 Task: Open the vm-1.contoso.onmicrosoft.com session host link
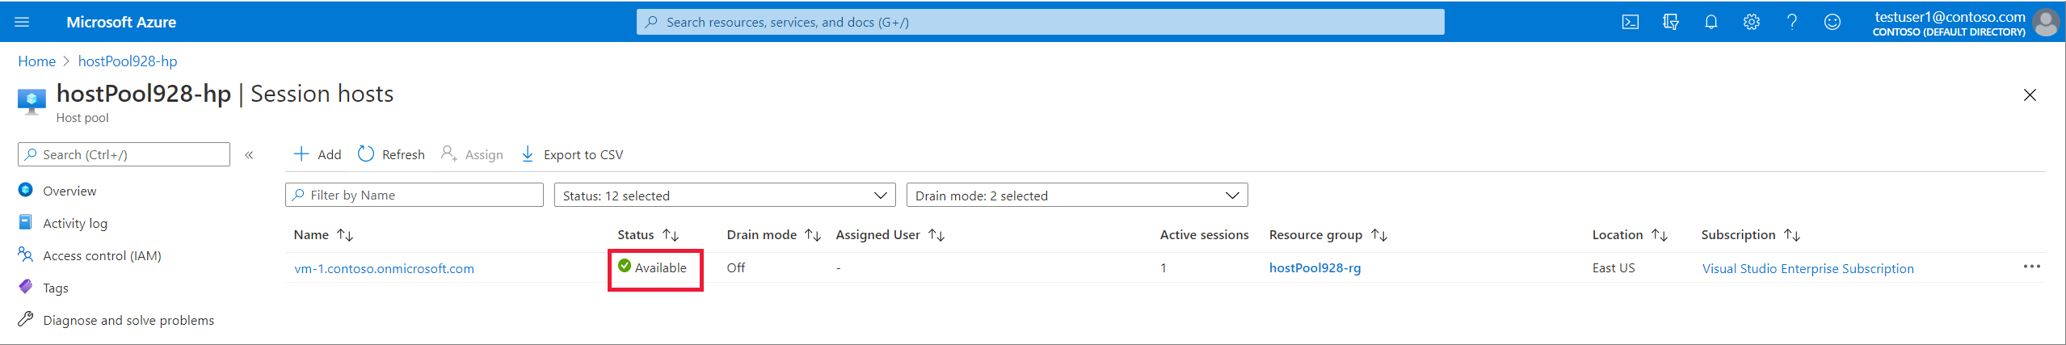pyautogui.click(x=384, y=268)
